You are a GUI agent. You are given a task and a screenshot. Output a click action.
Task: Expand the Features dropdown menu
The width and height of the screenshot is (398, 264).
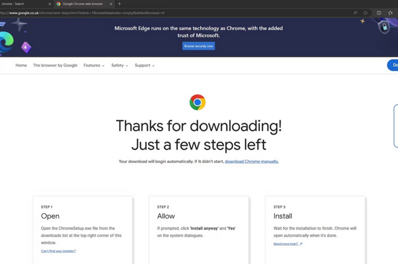94,65
